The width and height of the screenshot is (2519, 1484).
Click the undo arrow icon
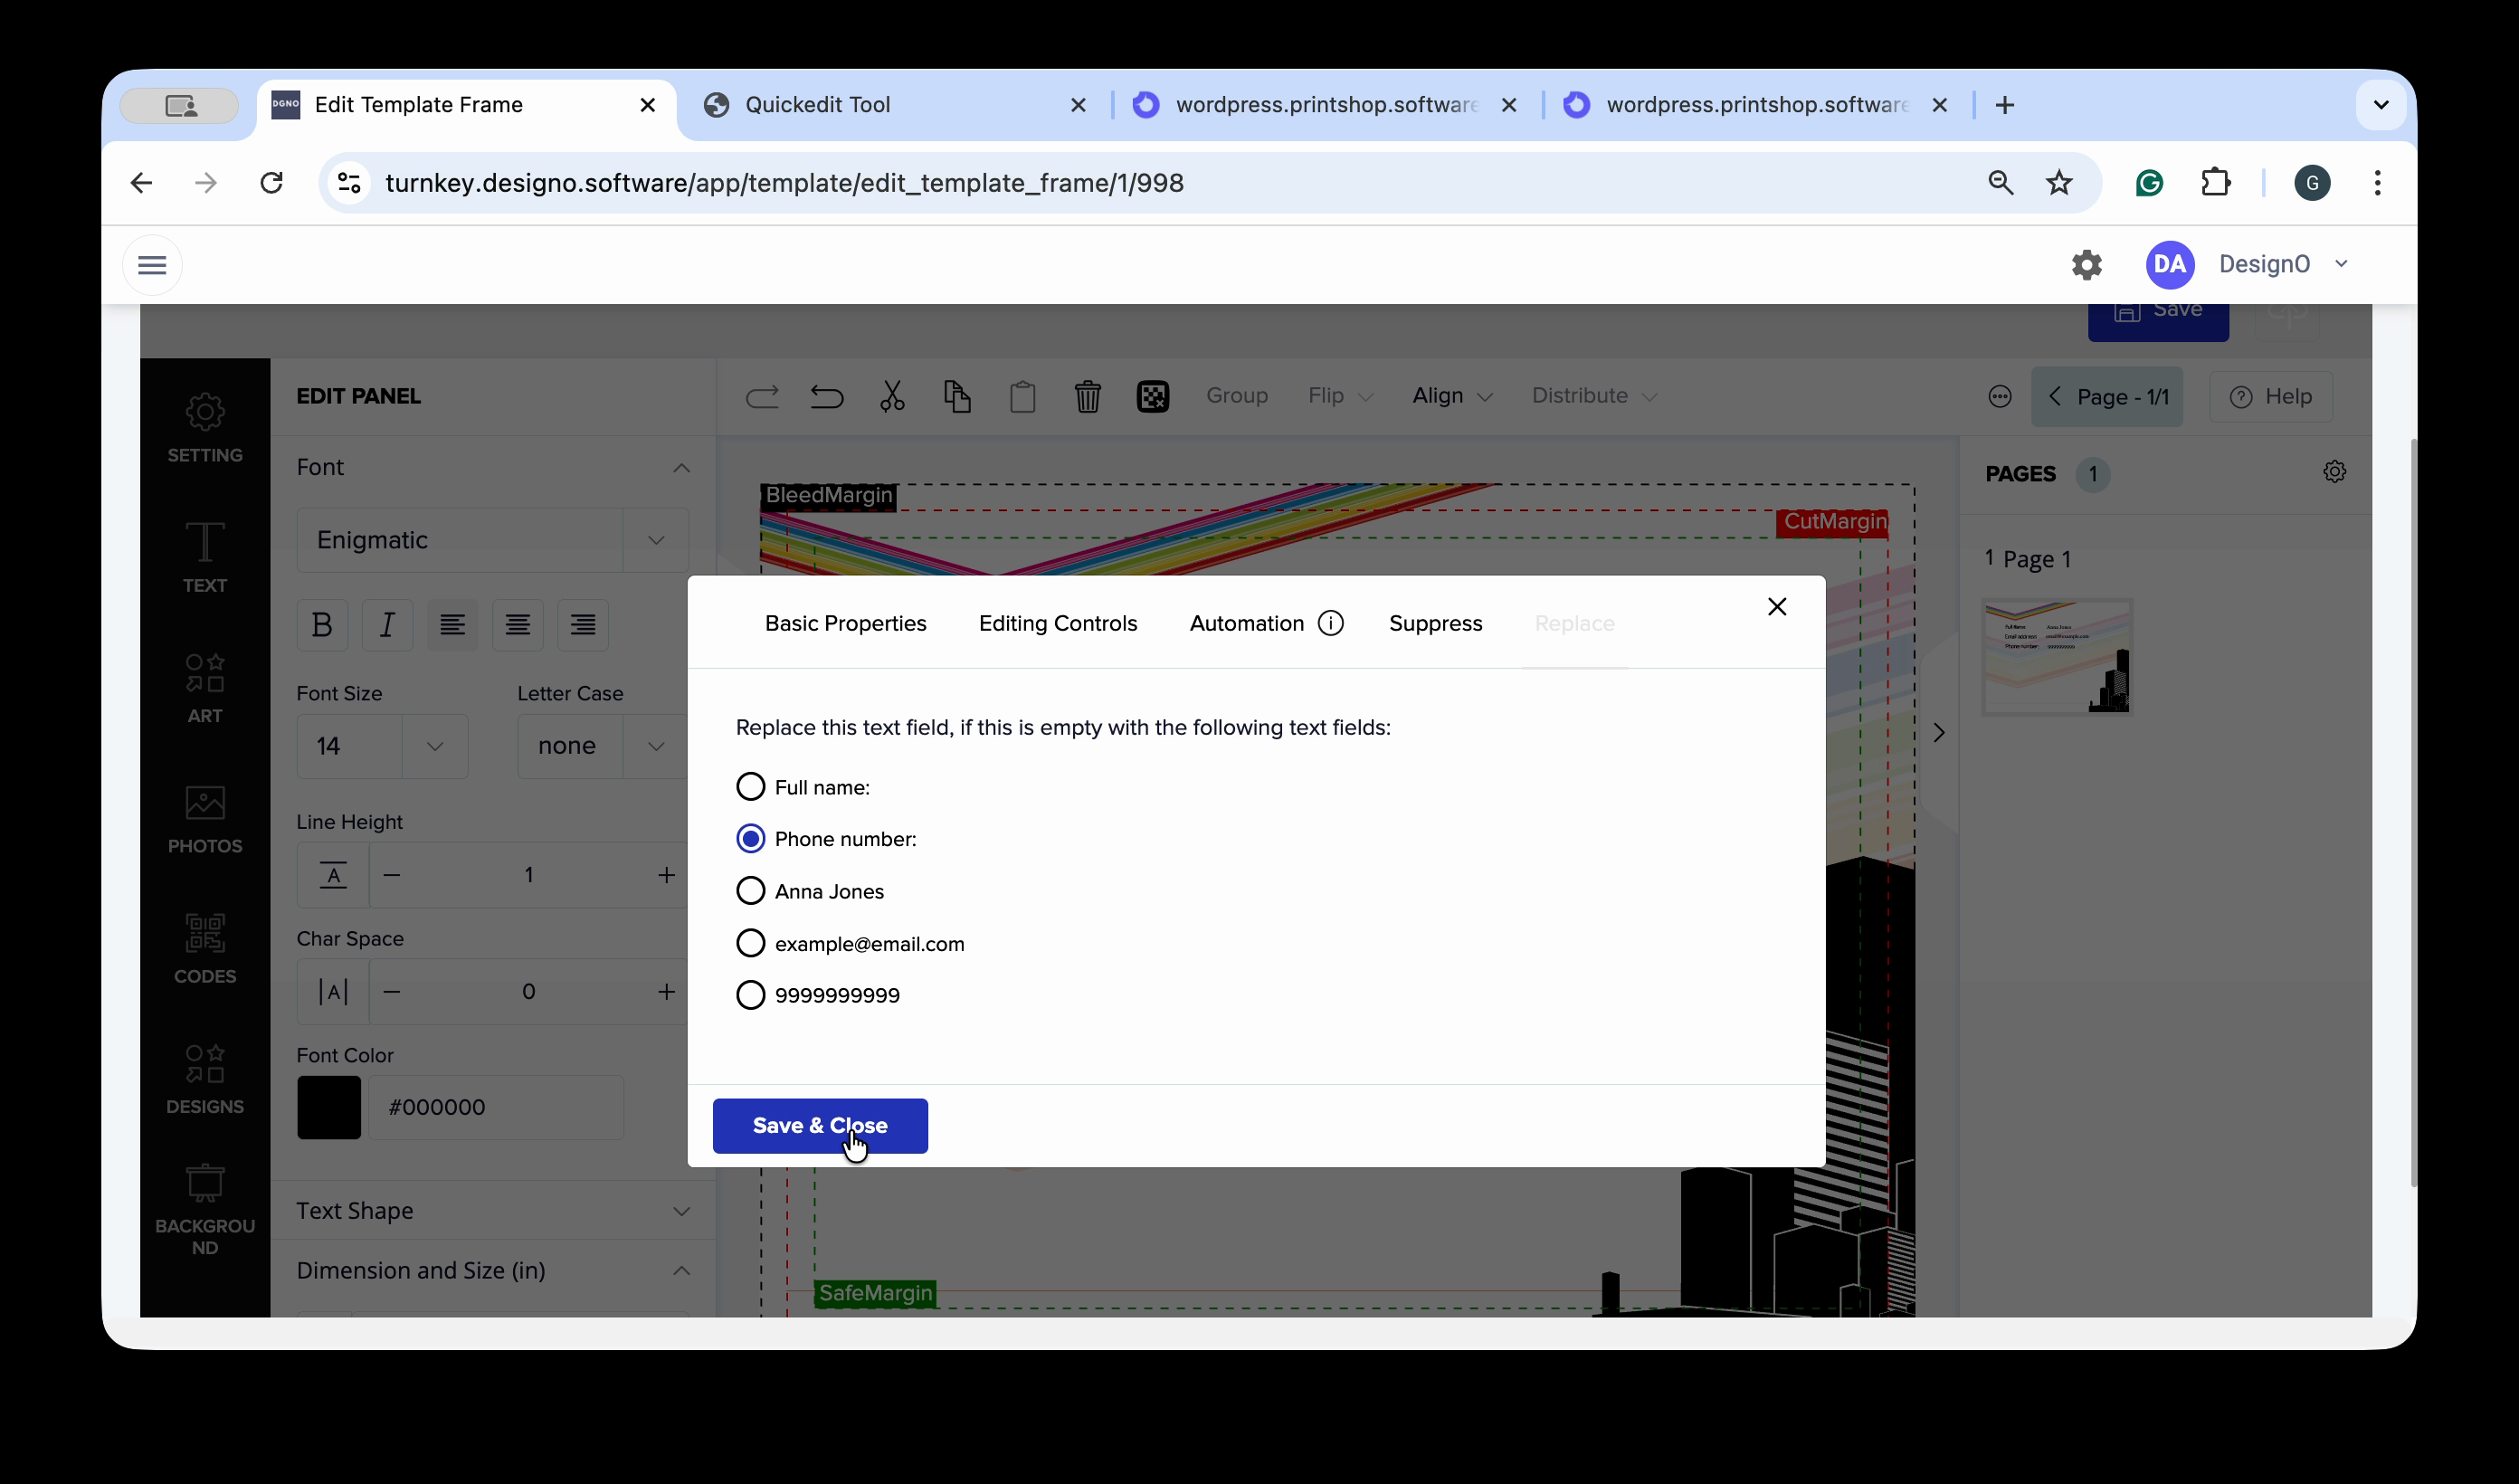(827, 396)
